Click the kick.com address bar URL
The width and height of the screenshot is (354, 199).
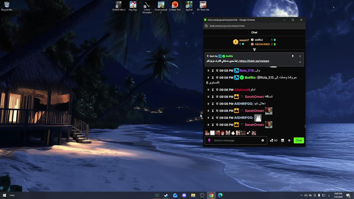[227, 26]
